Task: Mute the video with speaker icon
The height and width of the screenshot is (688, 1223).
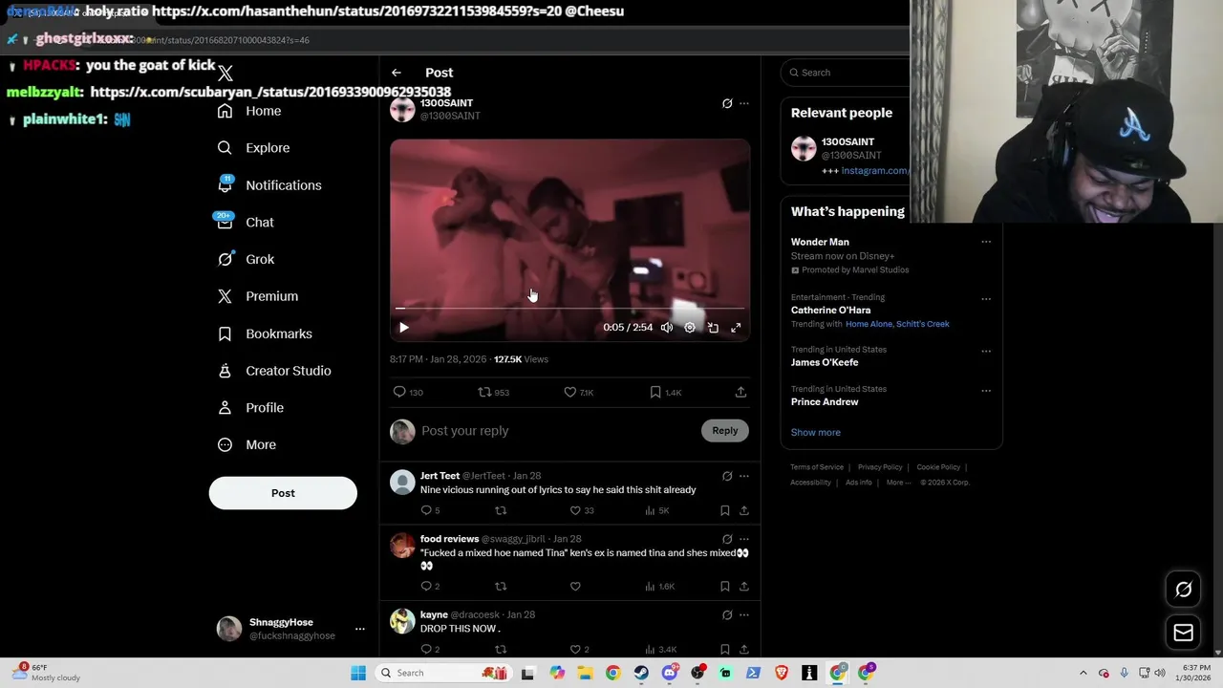Action: pyautogui.click(x=667, y=328)
